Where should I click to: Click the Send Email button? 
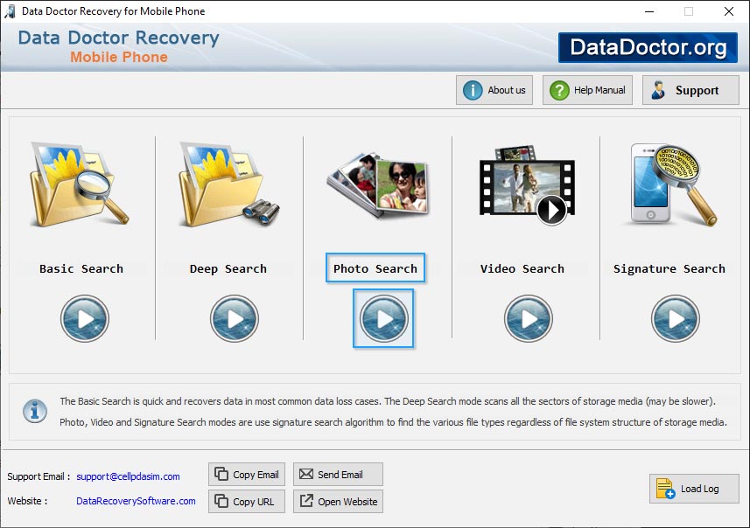tap(338, 475)
